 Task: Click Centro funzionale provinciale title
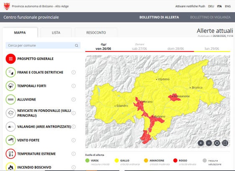click(x=31, y=17)
